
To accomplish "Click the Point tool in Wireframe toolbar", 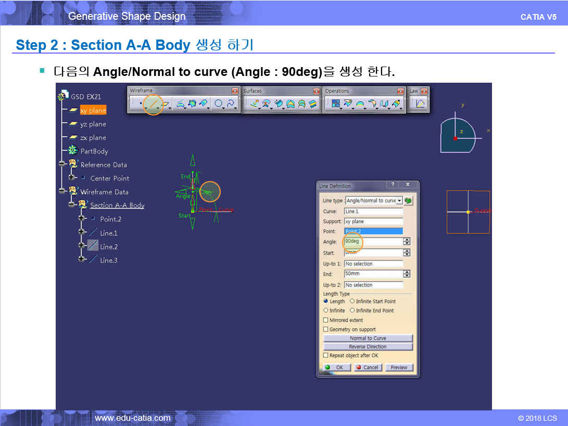I will tap(140, 105).
